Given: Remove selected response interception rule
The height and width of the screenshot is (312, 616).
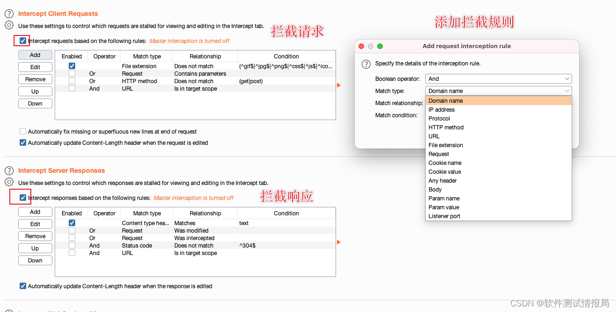Looking at the screenshot, I should pos(35,236).
